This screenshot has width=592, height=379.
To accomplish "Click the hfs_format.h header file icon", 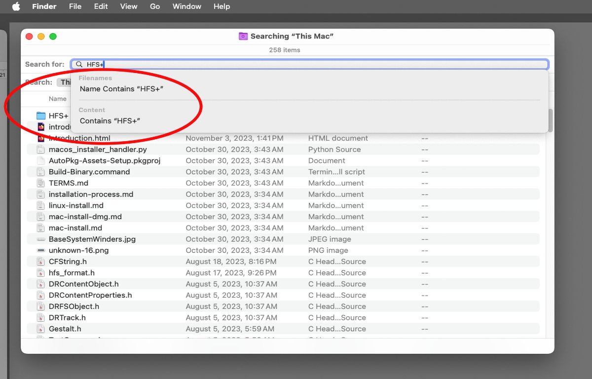I will click(x=41, y=273).
